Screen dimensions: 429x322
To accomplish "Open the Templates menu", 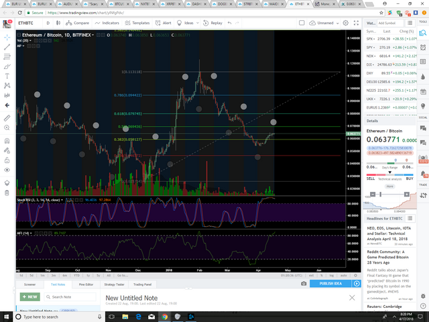I will [137, 23].
